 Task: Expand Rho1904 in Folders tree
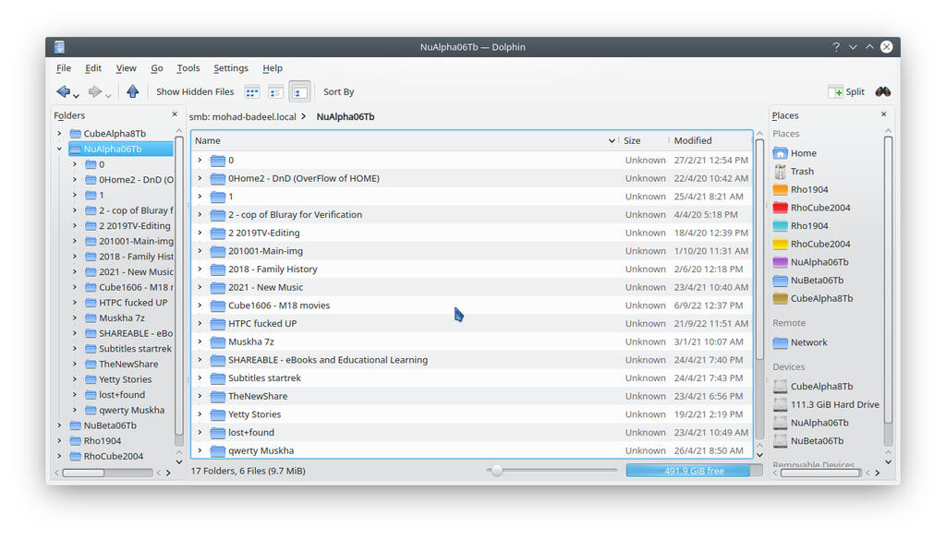point(59,441)
